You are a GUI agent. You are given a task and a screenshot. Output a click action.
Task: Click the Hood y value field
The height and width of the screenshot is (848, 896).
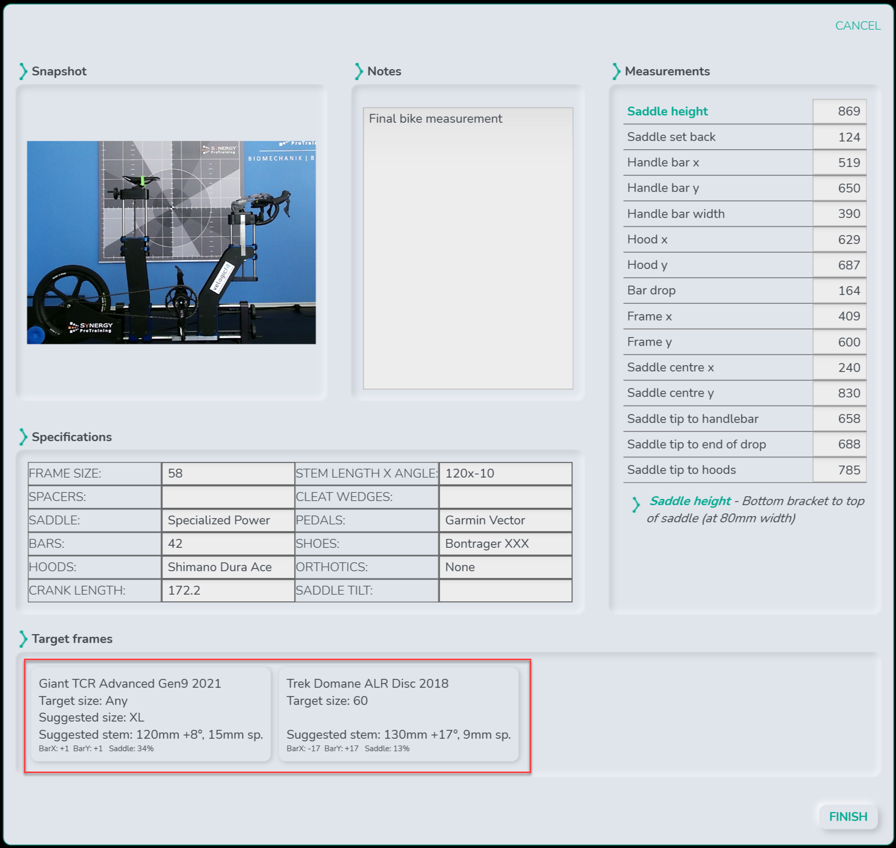[839, 265]
